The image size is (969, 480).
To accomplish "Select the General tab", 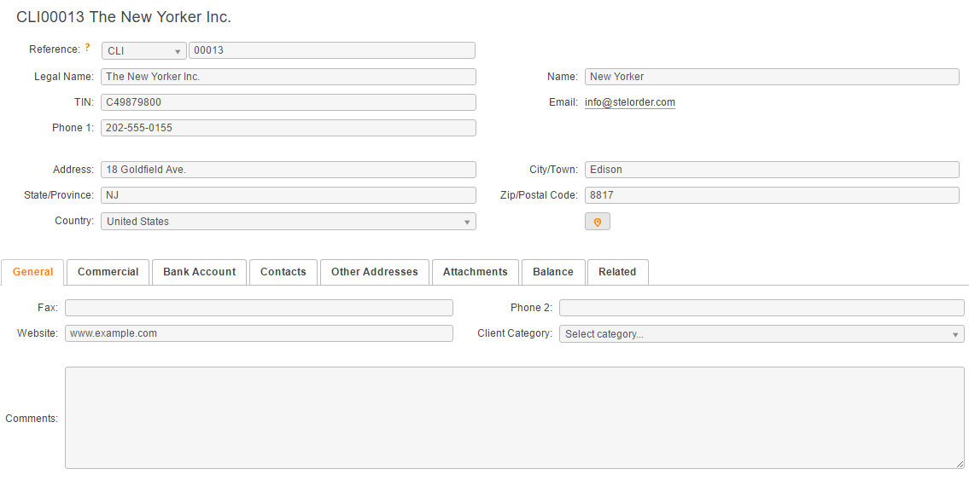I will 32,272.
